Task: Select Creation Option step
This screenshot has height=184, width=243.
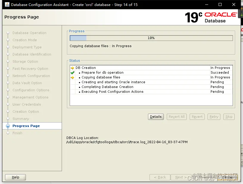Action: (x=26, y=112)
